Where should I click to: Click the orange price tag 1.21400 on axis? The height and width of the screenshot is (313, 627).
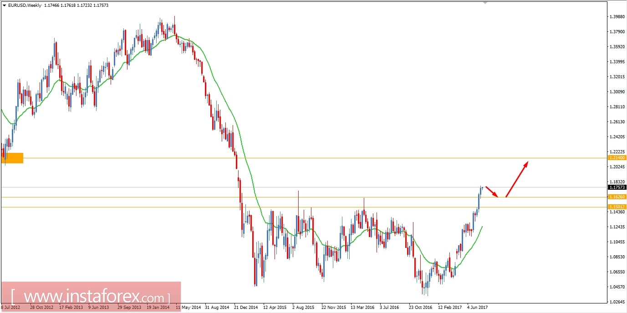(617, 157)
